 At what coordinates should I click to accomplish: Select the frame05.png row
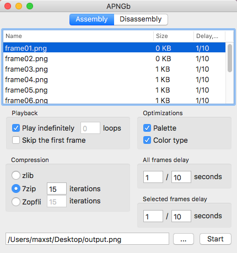pos(114,90)
